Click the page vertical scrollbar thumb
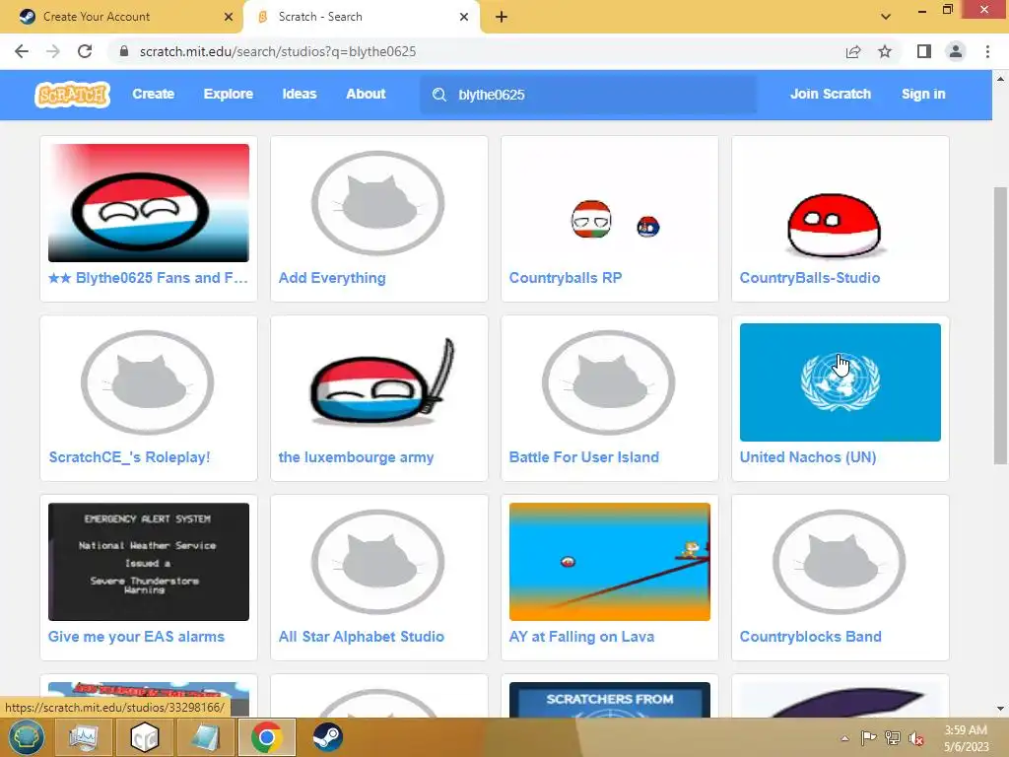This screenshot has width=1009, height=757. pos(1000,325)
